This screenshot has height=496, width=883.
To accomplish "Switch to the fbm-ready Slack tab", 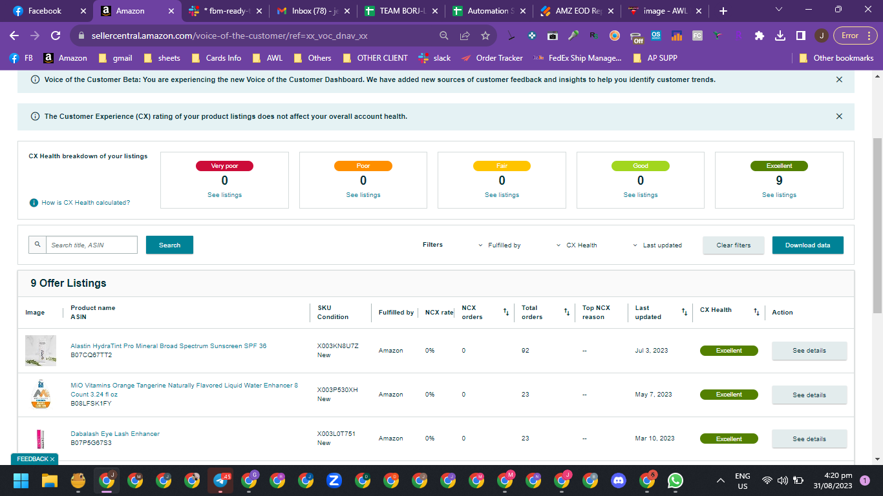I will [225, 11].
